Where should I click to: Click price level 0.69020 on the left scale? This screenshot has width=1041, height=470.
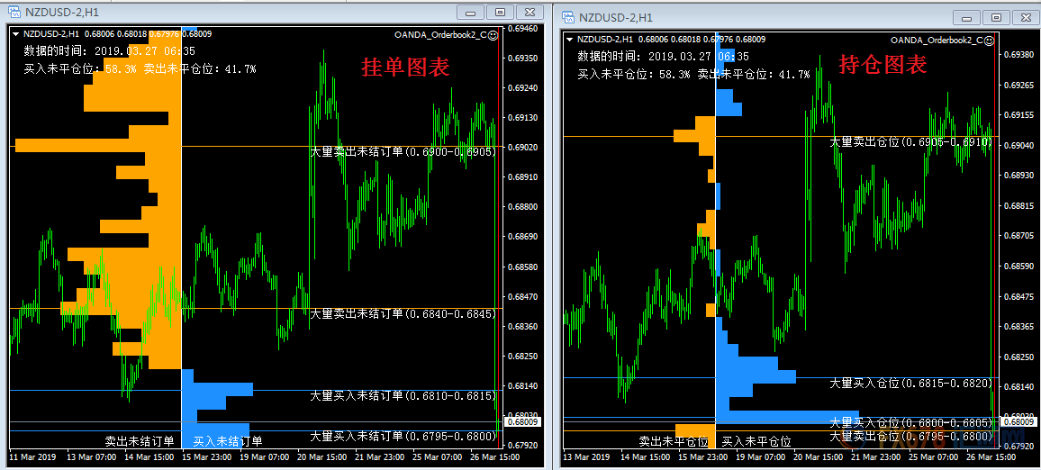[523, 147]
